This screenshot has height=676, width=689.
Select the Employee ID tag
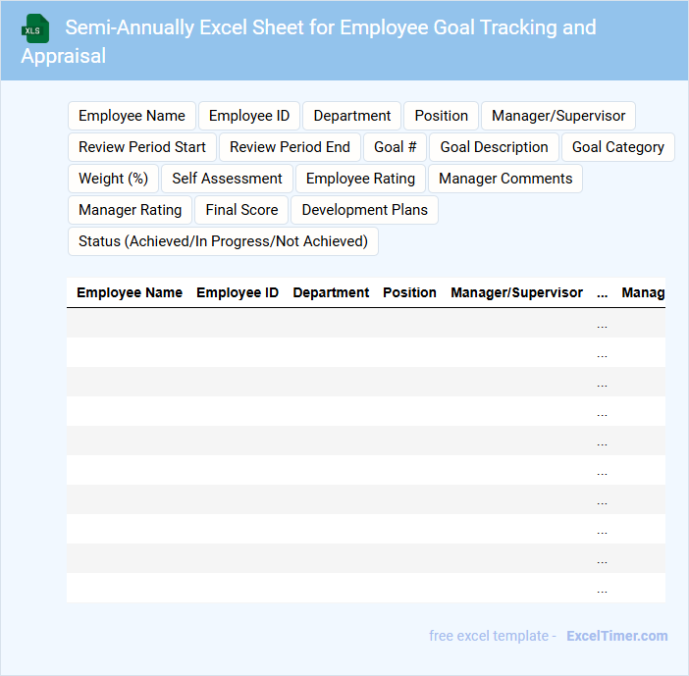tap(249, 116)
